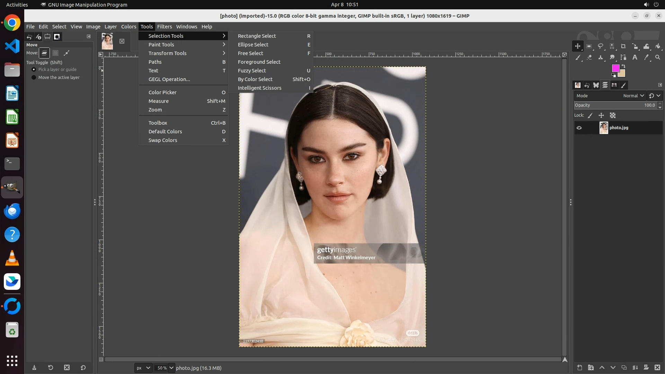Select 'Move the active layer' radio option
The image size is (665, 374).
[34, 78]
